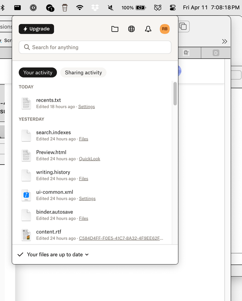
Task: Expand hidden toolbar items with double chevron
Action: pyautogui.click(x=225, y=41)
